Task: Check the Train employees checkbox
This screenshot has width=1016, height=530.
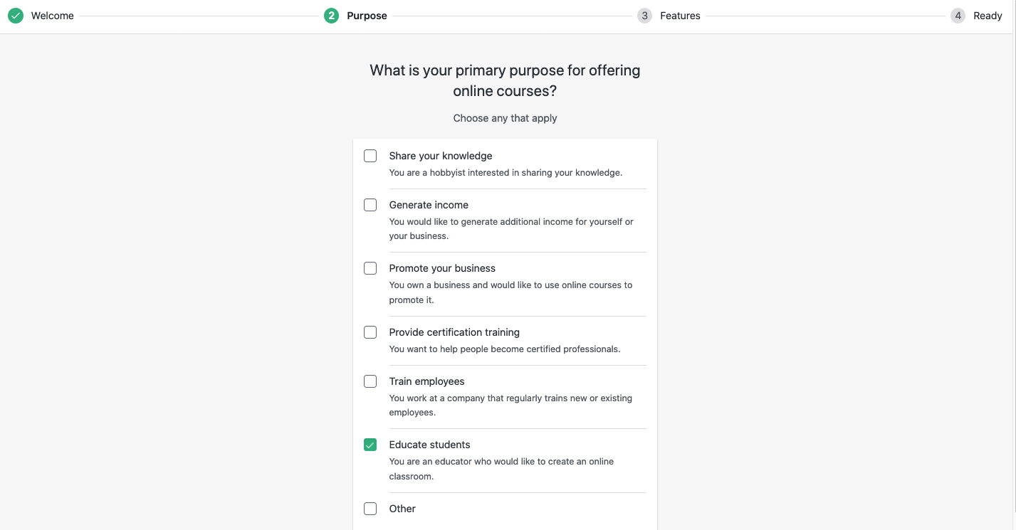Action: 370,381
